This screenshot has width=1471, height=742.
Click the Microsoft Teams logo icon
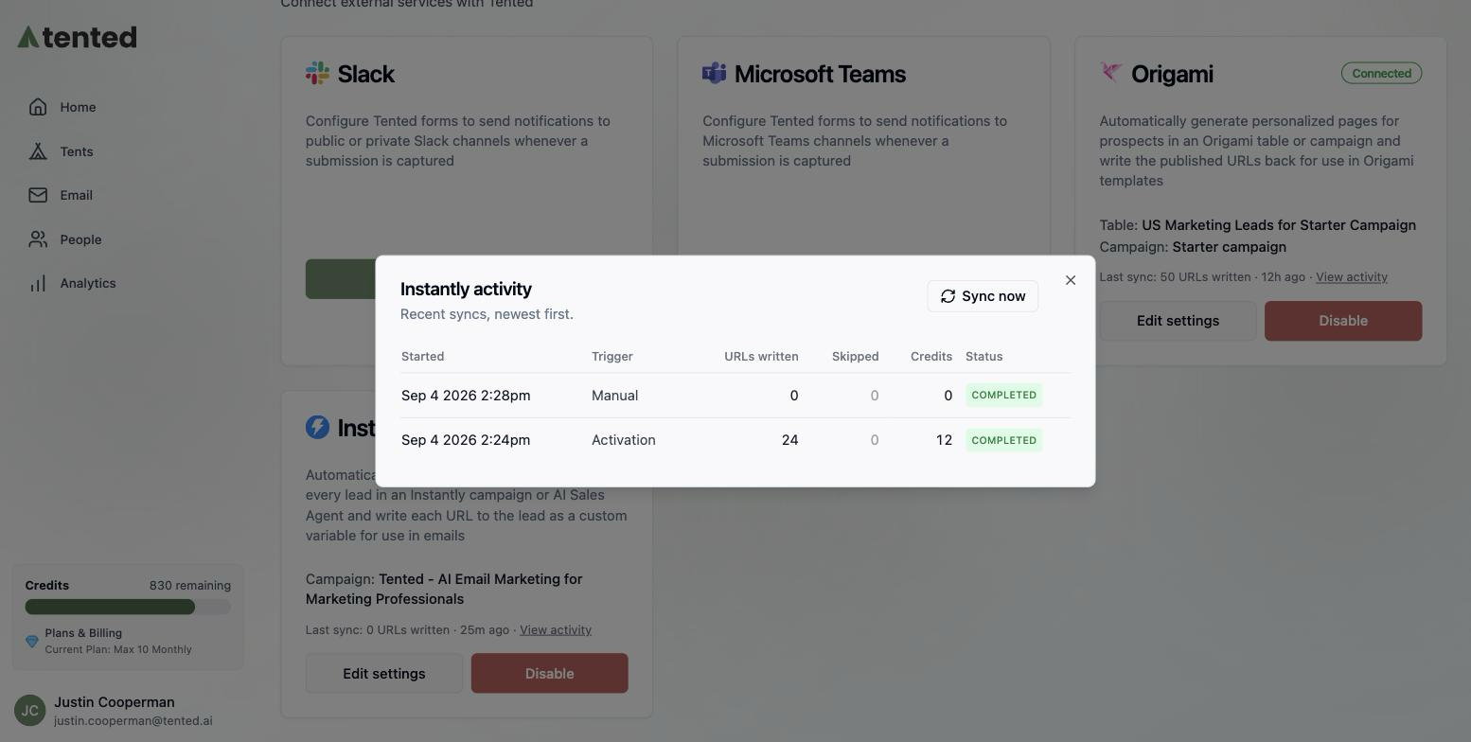tap(714, 73)
